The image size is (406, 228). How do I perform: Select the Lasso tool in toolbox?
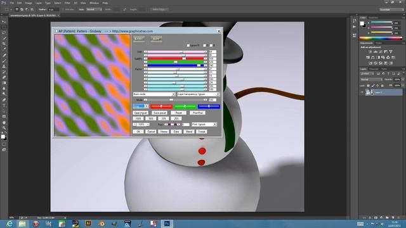coord(4,33)
